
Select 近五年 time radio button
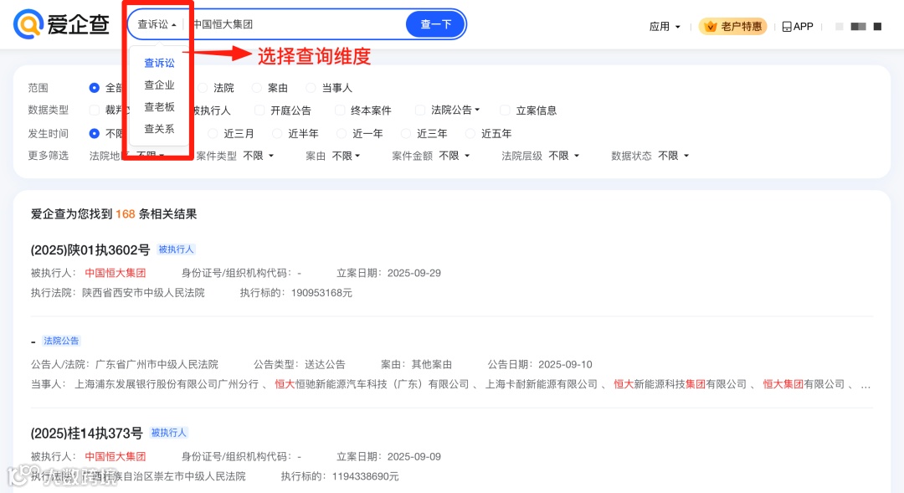click(x=470, y=133)
